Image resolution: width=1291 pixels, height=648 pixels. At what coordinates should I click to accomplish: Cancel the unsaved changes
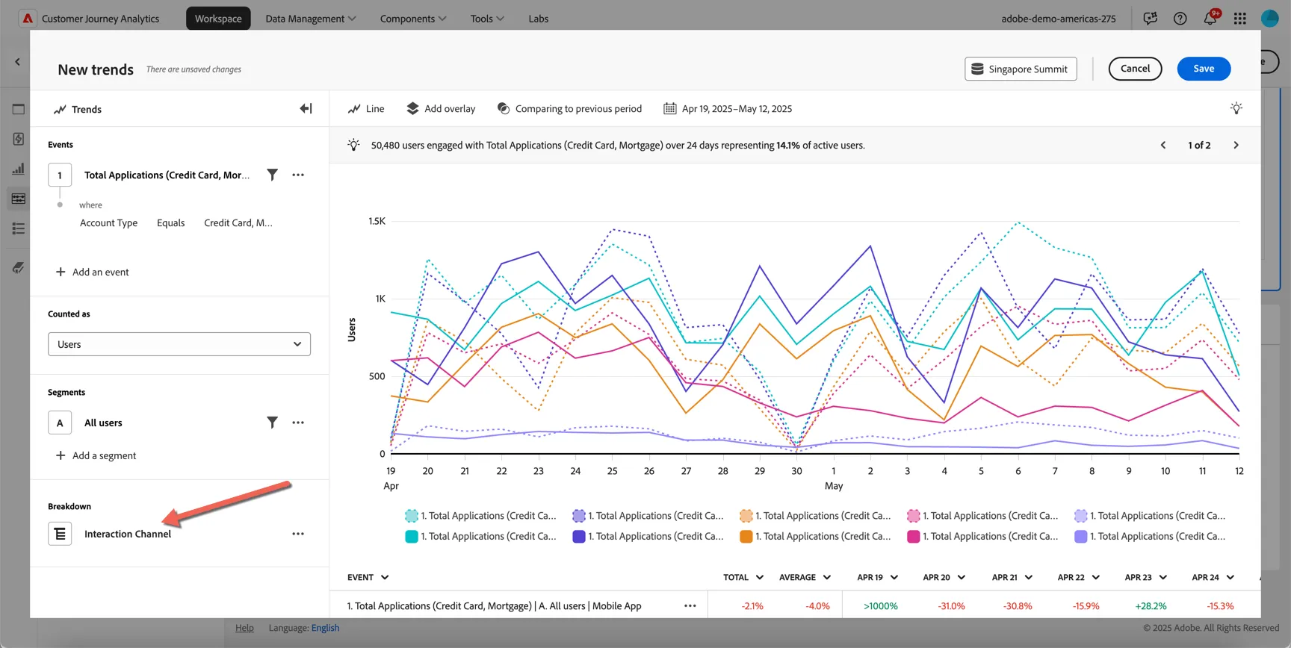pos(1135,69)
